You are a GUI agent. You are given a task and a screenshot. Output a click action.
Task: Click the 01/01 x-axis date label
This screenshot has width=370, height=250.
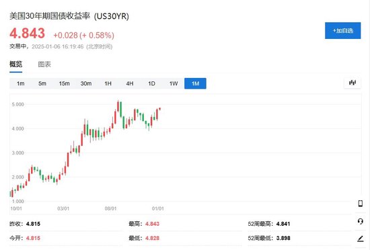(x=157, y=208)
